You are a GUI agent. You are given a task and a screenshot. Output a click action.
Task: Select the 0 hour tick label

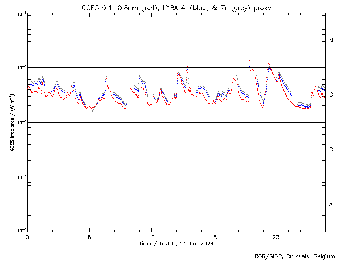(27, 236)
